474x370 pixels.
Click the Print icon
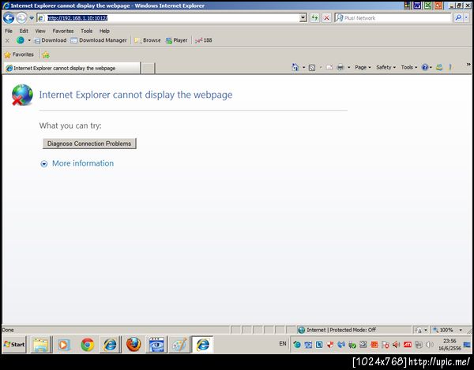click(x=340, y=67)
